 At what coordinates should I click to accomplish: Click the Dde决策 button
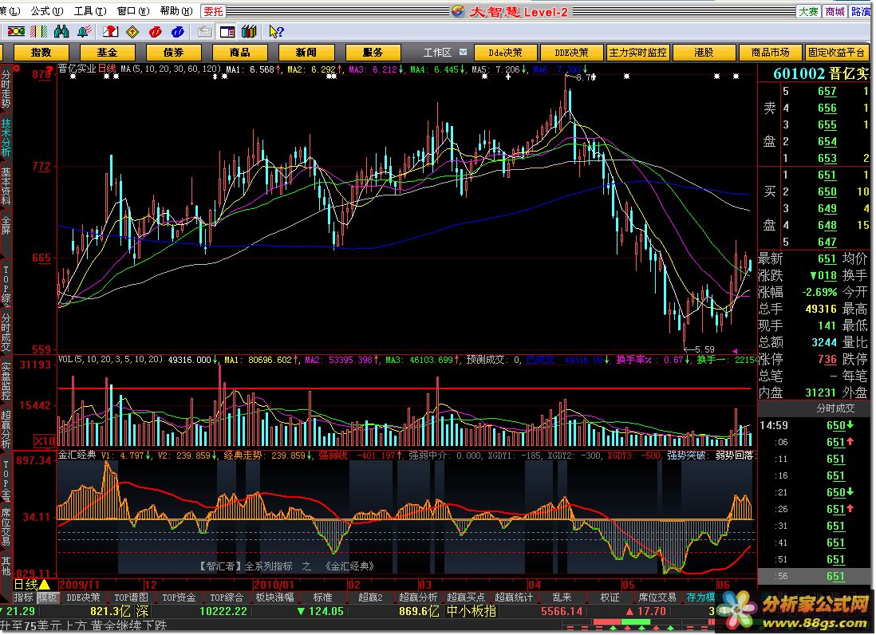[x=505, y=53]
